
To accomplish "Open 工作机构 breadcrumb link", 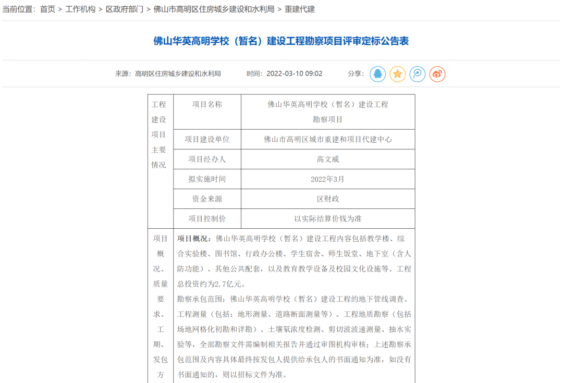I will 80,9.
